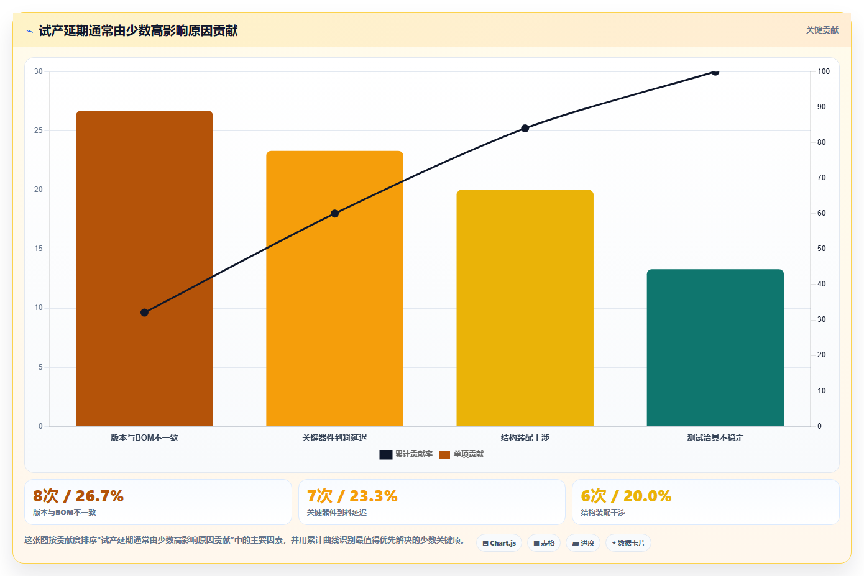864x576 pixels.
Task: Click the 关键器件到料延迟 orange bar
Action: coord(334,288)
